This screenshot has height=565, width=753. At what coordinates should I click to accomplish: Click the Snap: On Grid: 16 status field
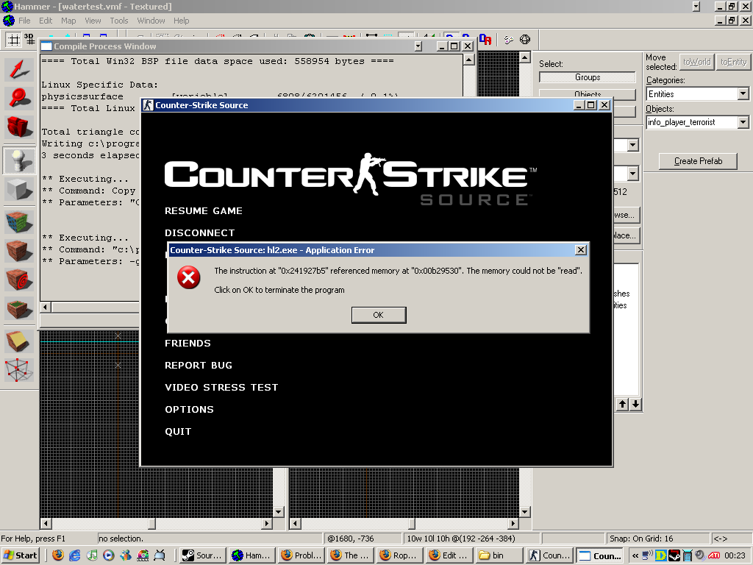point(657,539)
